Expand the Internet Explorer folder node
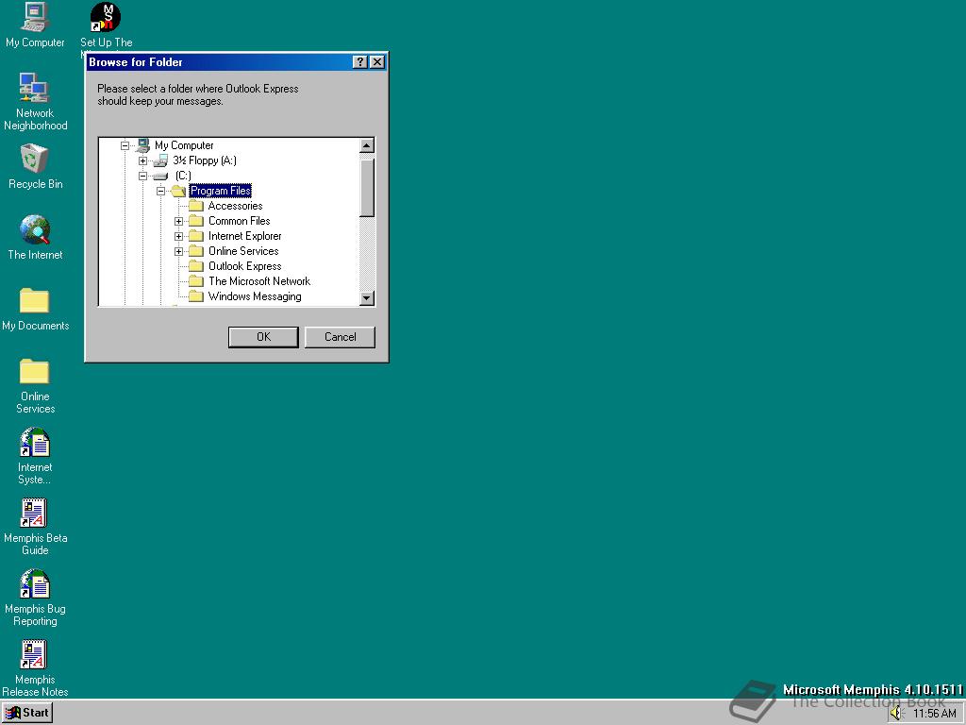The height and width of the screenshot is (725, 966). [x=178, y=236]
